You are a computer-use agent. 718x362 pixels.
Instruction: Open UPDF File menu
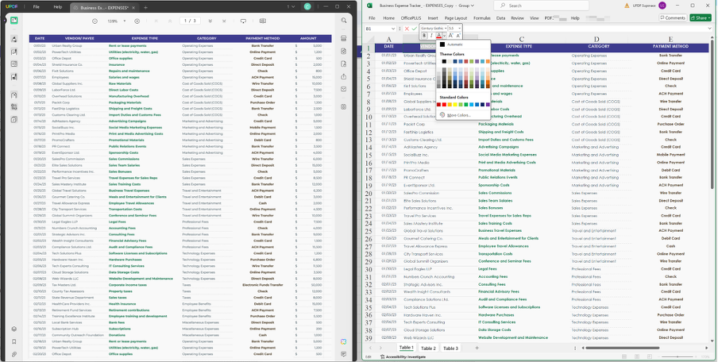(37, 7)
